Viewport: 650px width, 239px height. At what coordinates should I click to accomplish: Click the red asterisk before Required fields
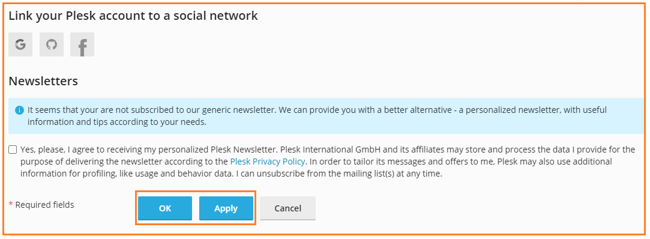(x=11, y=205)
